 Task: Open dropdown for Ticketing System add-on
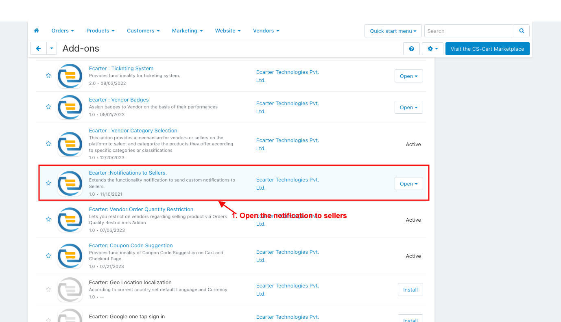pos(409,76)
